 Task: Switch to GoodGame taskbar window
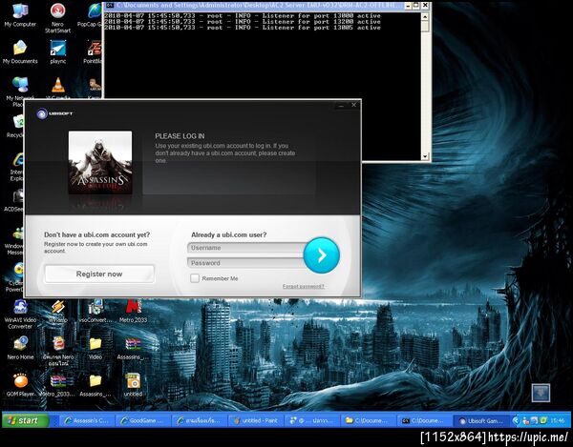(143, 420)
